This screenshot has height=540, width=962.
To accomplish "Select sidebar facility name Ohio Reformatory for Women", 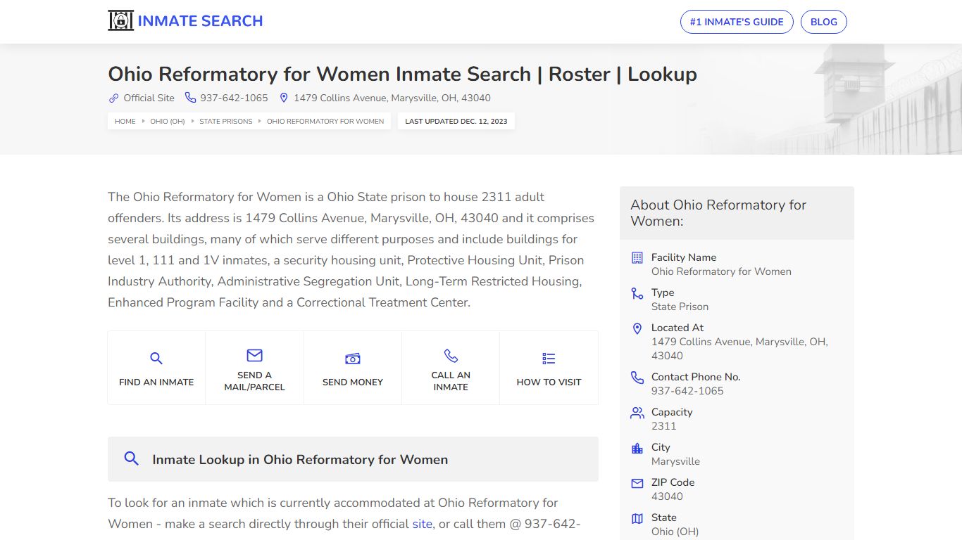I will click(x=721, y=271).
